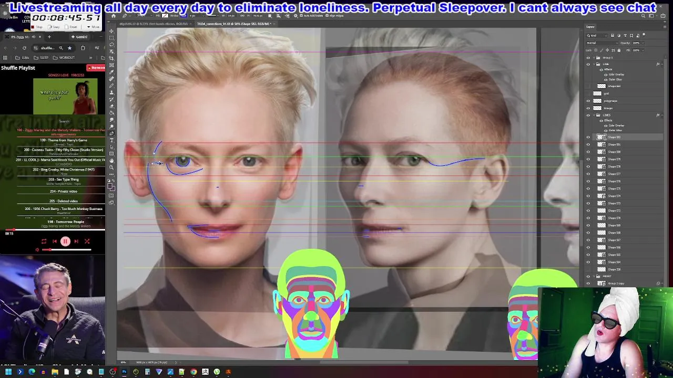The width and height of the screenshot is (673, 378).
Task: Open the Layers panel menu icon
Action: click(x=665, y=27)
